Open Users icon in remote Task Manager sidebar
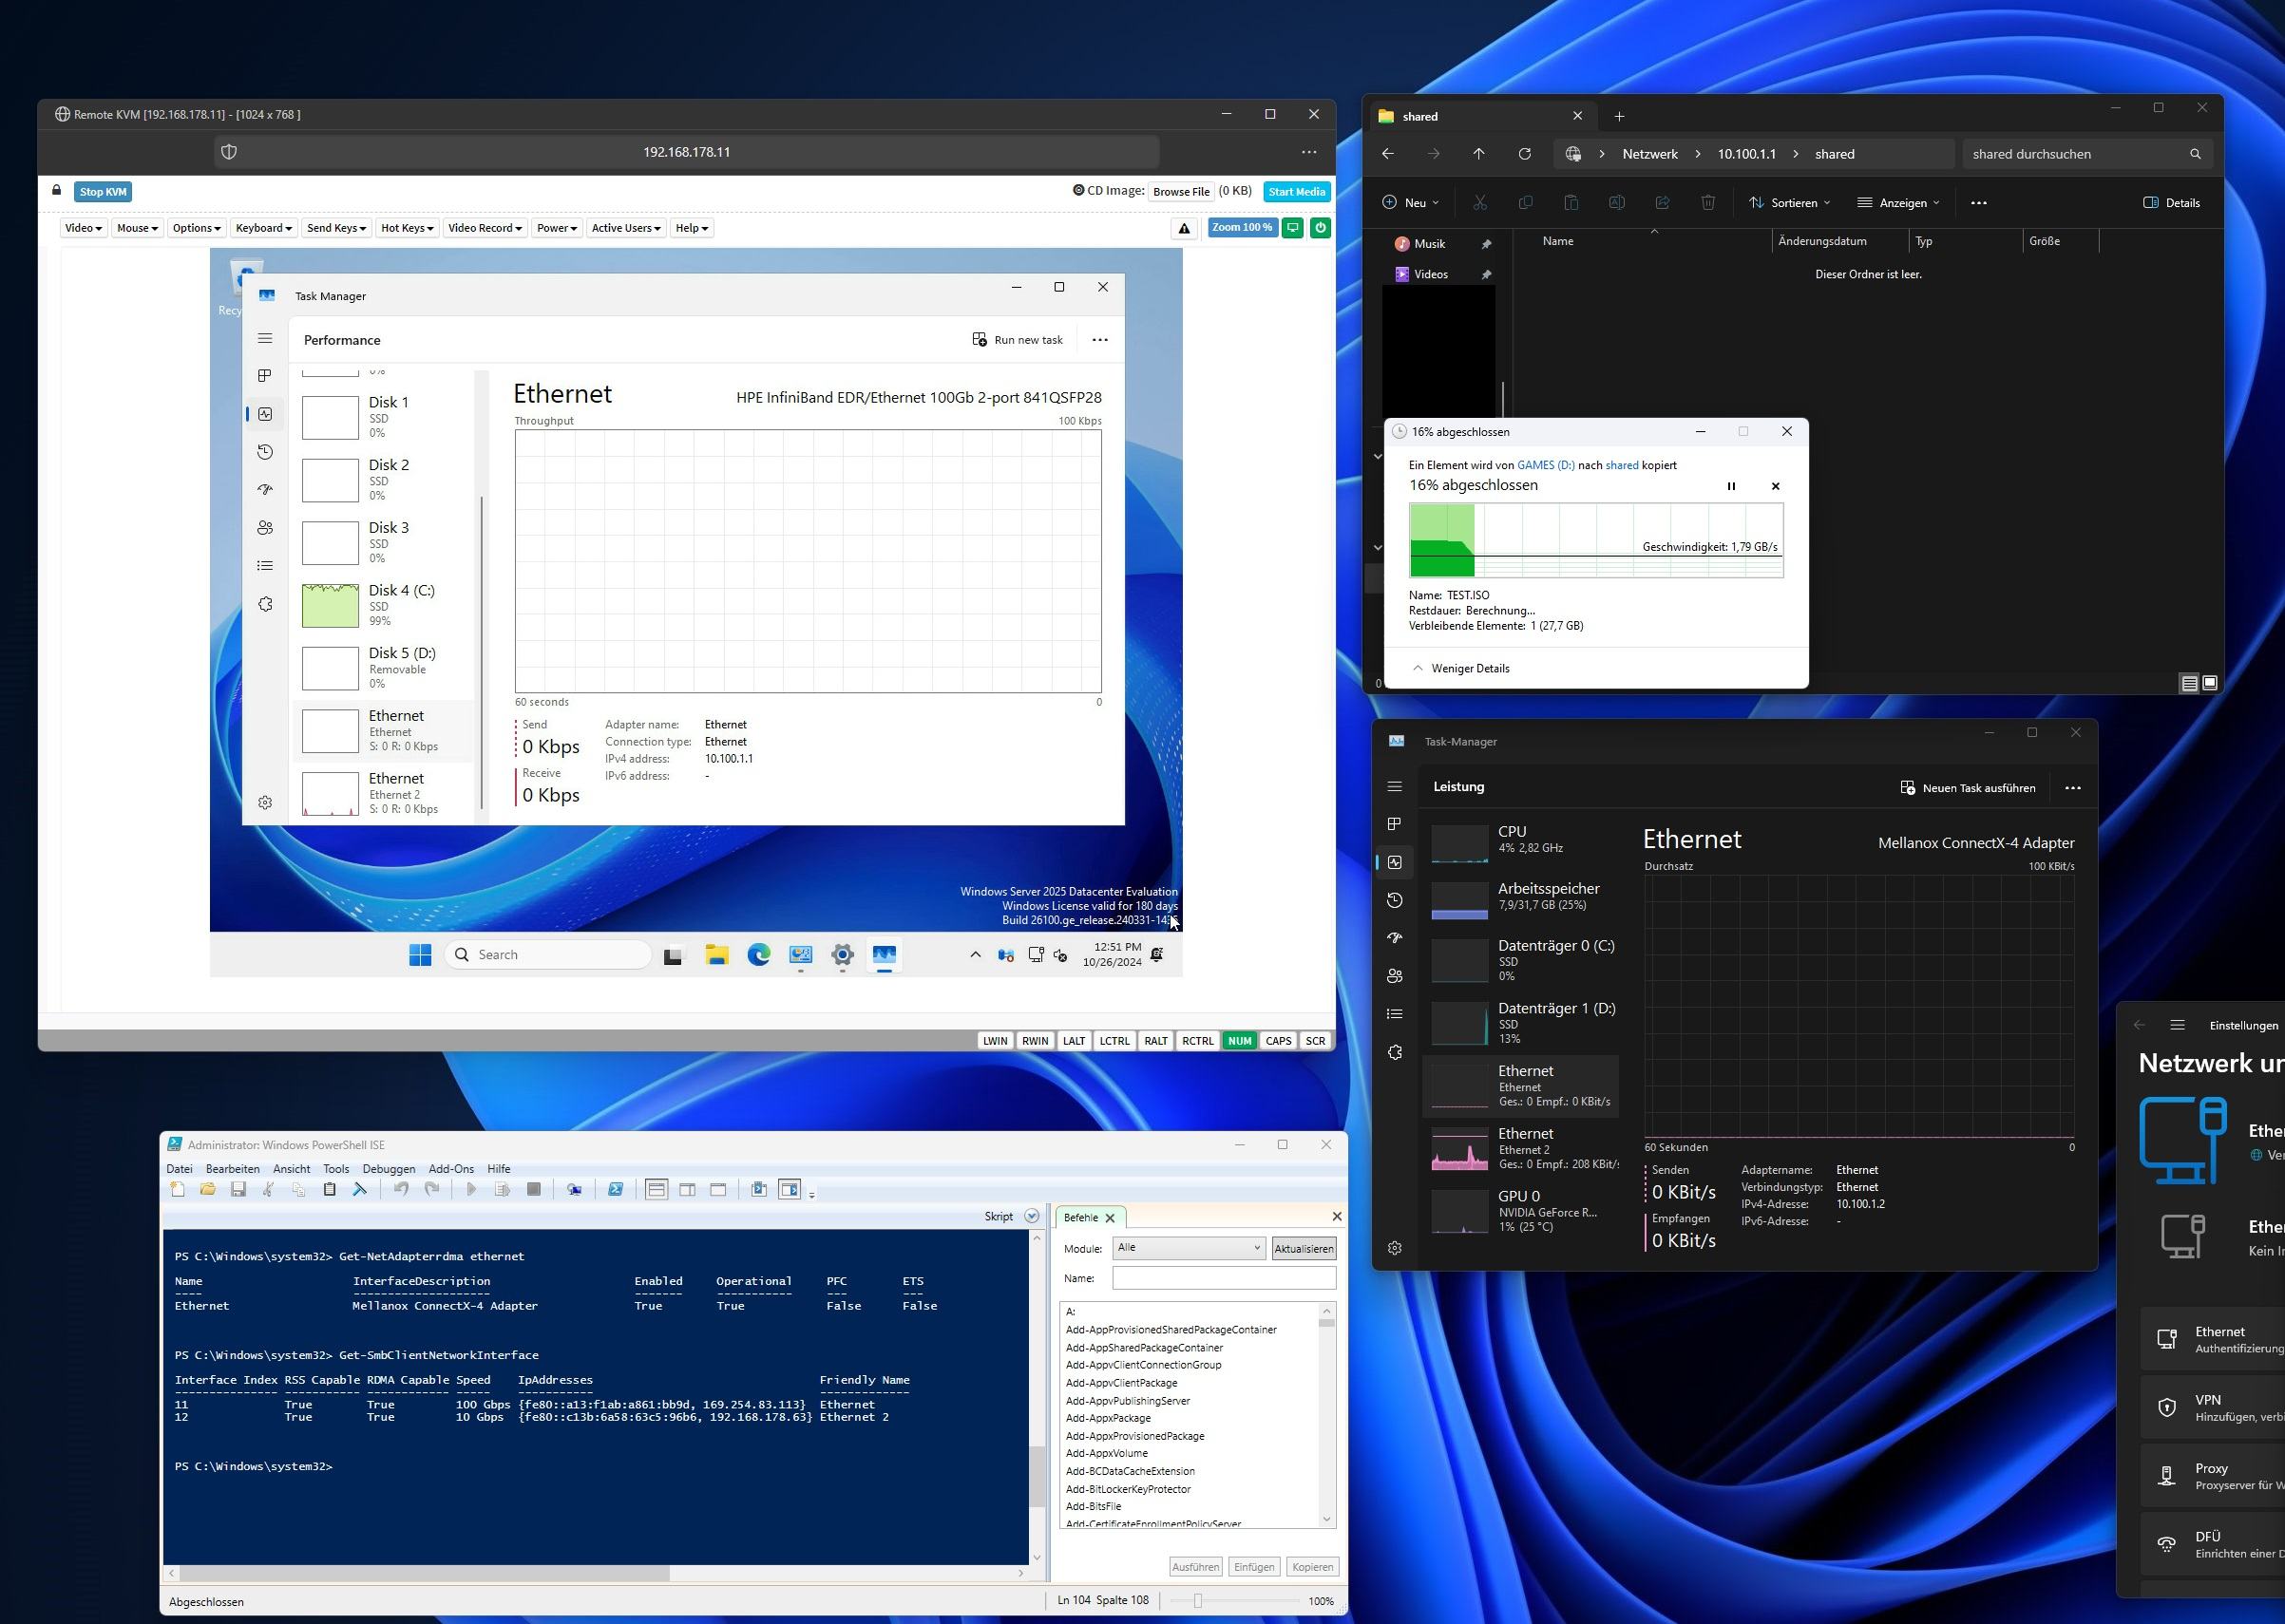The height and width of the screenshot is (1624, 2285). (265, 527)
